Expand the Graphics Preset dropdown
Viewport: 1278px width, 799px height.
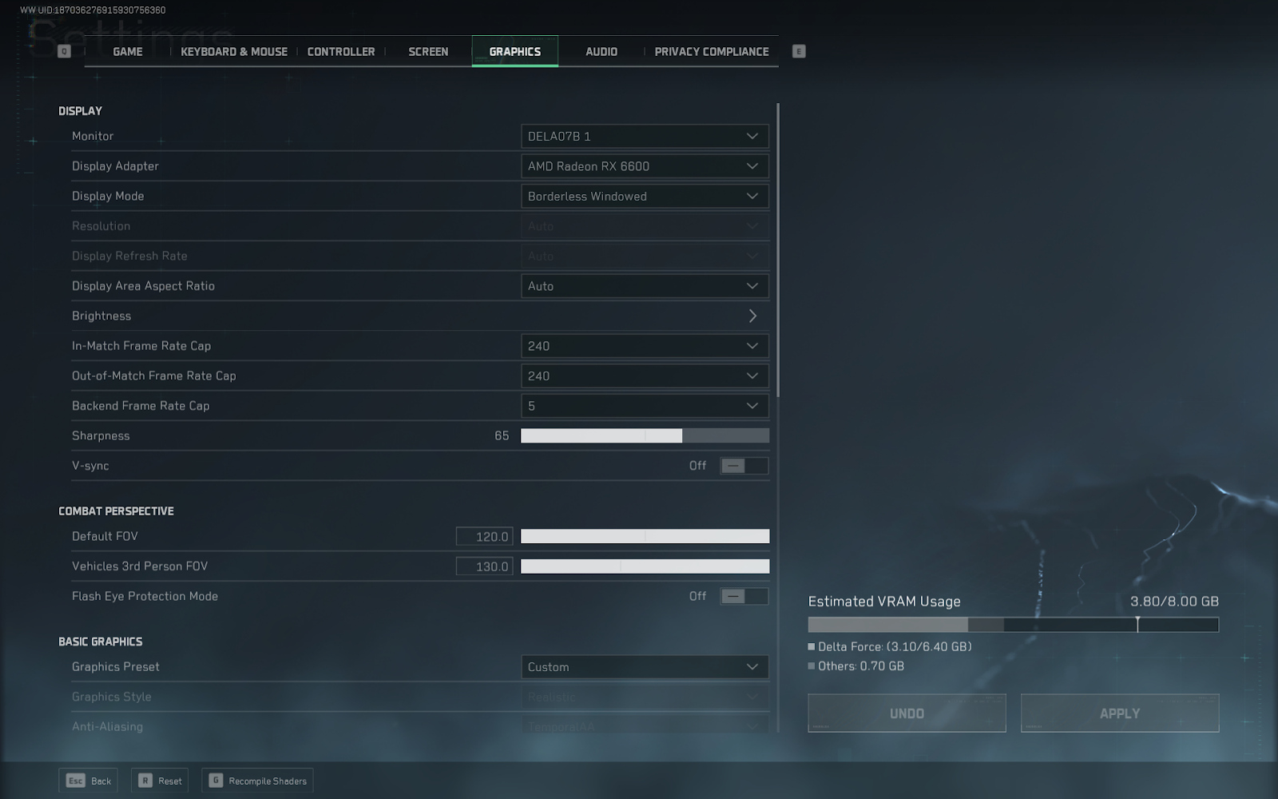[x=644, y=667]
